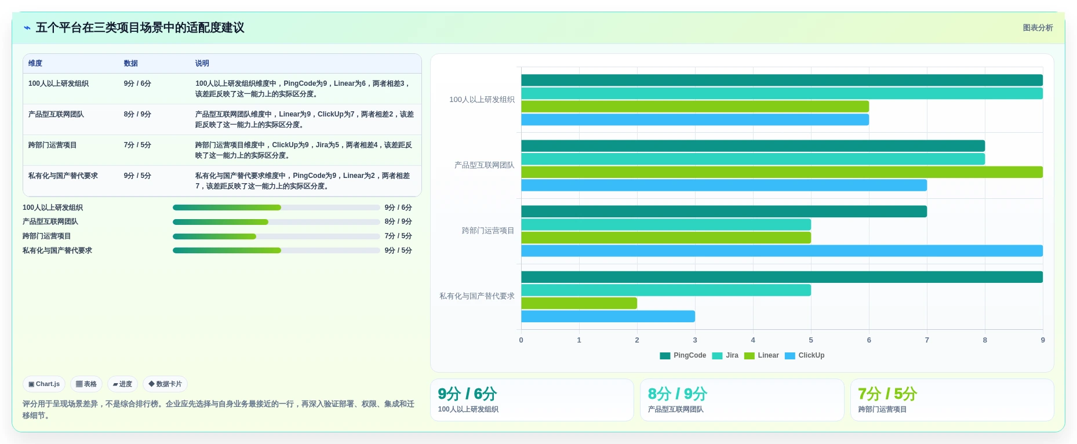Select the 表格 chip

point(86,384)
